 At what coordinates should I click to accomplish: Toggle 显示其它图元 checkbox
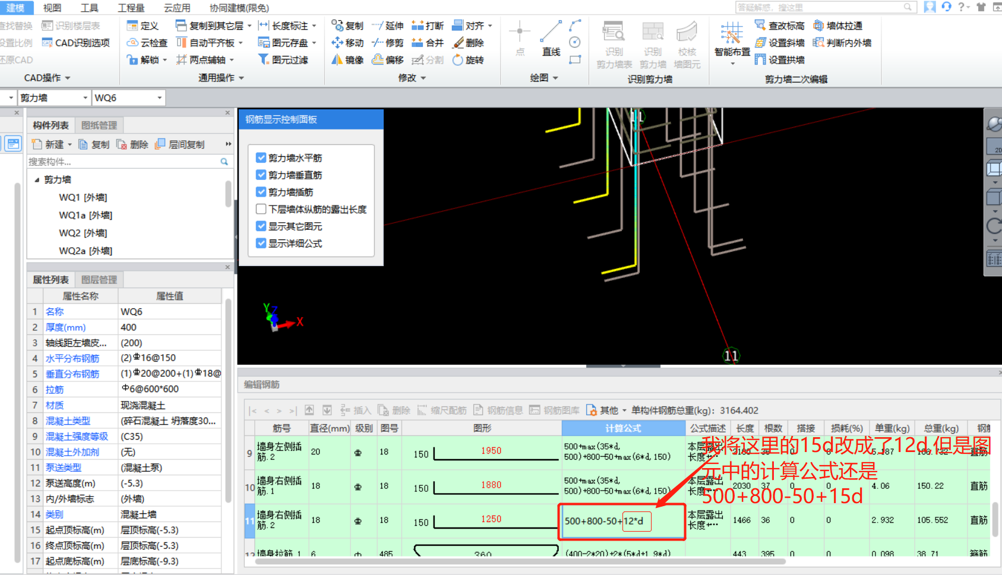click(x=261, y=226)
